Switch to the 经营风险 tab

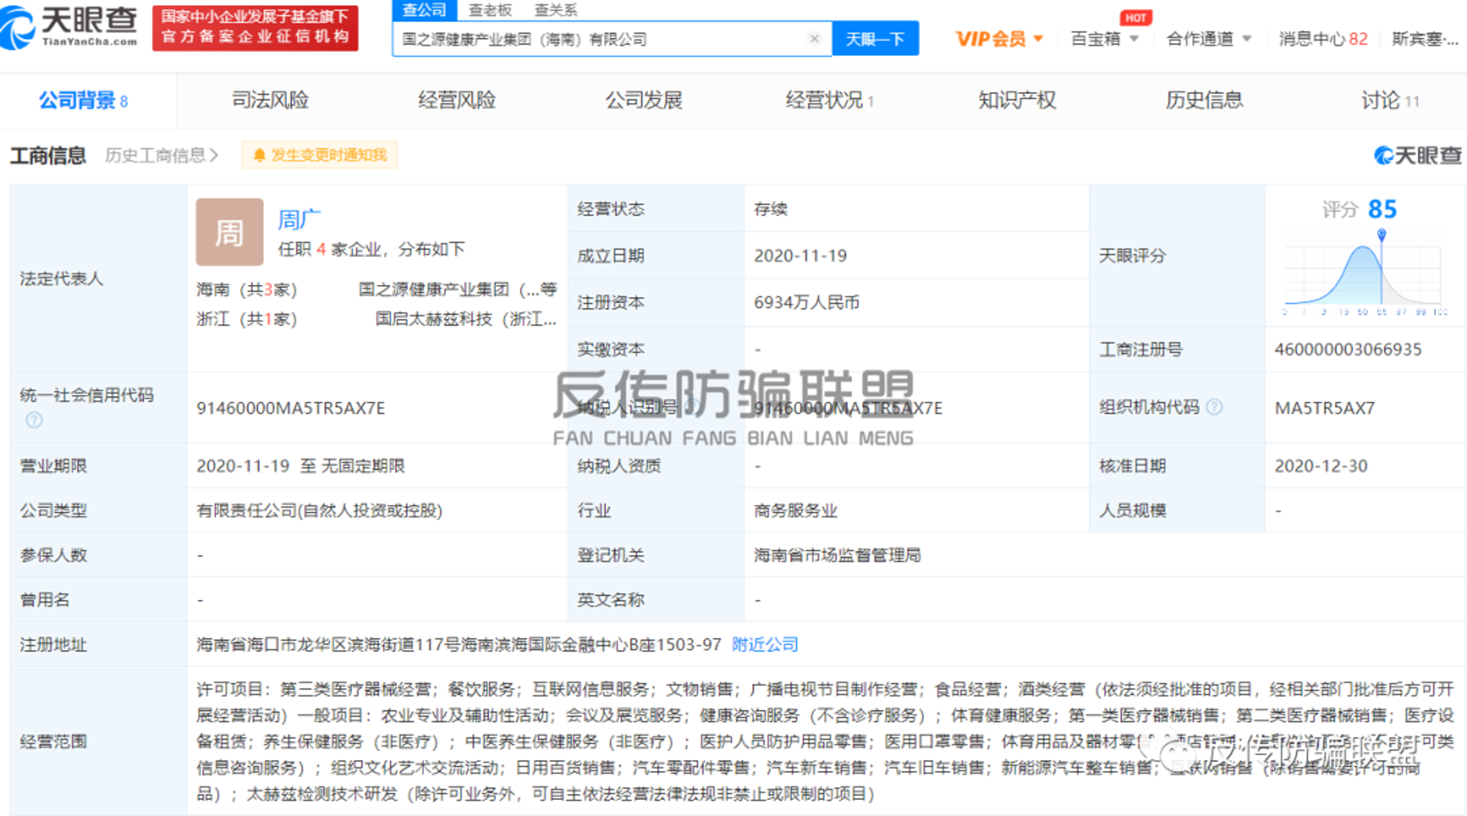click(456, 100)
